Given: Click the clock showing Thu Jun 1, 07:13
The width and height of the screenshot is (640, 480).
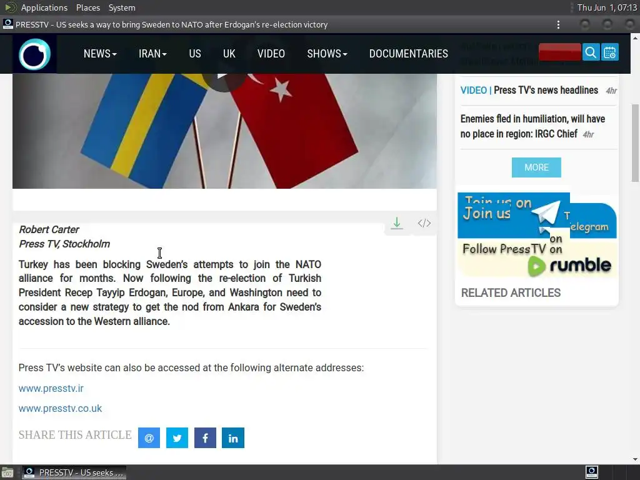Looking at the screenshot, I should 606,7.
